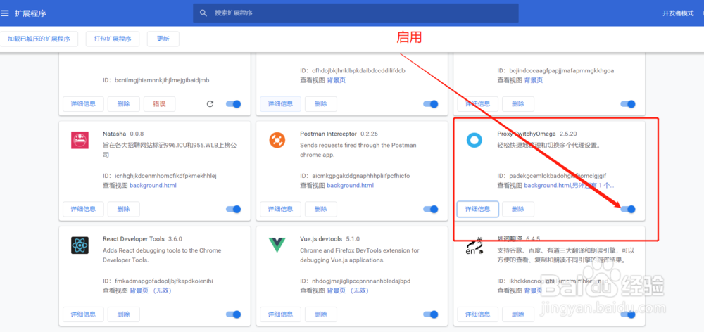Click 打包扩展程序 button
Viewport: 704px width, 332px height.
[113, 39]
